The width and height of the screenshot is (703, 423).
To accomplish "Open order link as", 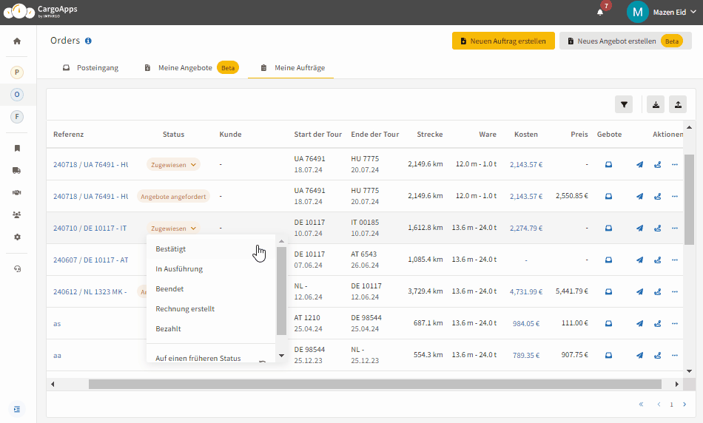I will click(x=57, y=323).
